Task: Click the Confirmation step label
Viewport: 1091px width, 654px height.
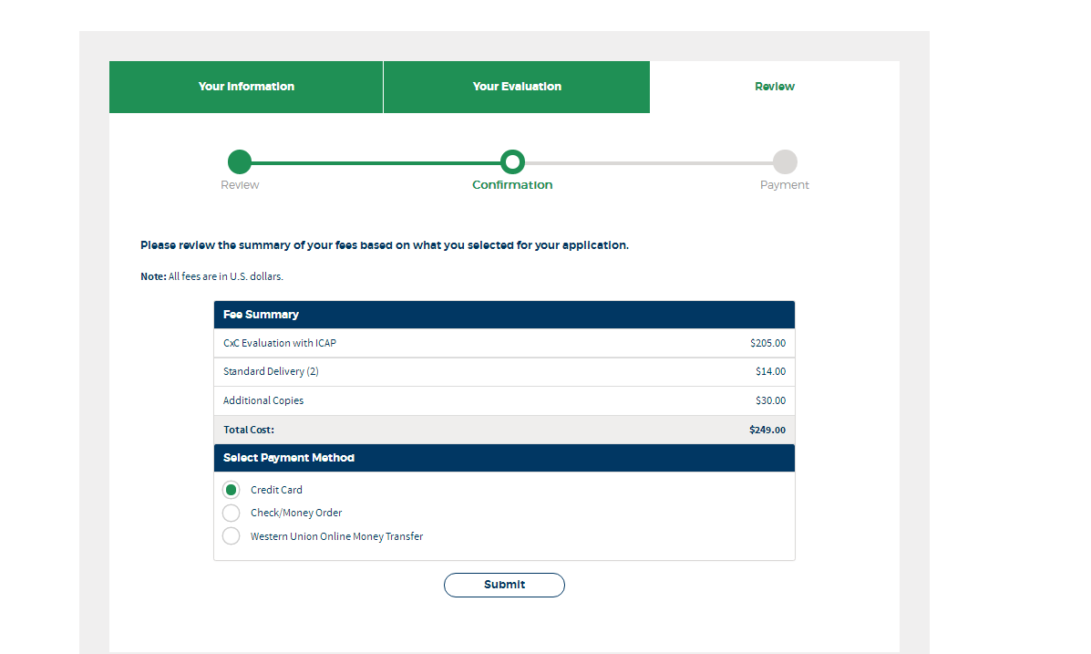Action: click(x=512, y=184)
